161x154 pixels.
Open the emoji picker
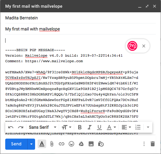coord(71,144)
